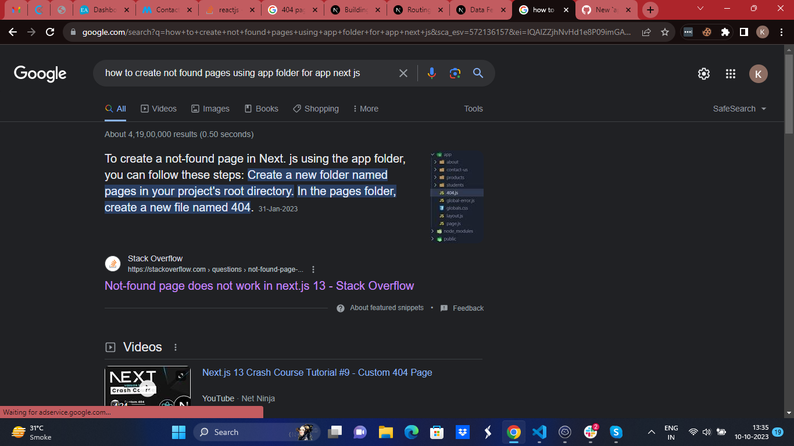Open the Windows Start menu

coord(178,432)
